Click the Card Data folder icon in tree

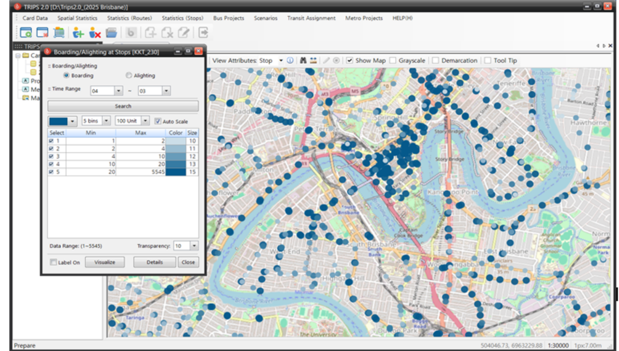(x=26, y=55)
